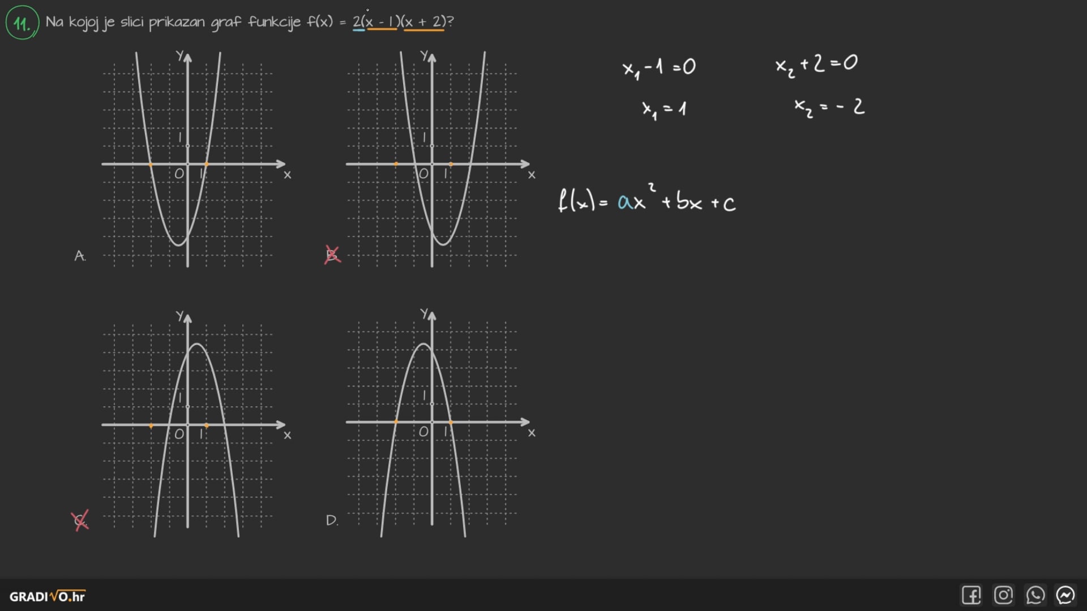This screenshot has height=611, width=1087.
Task: Click the GRADIVO.hr logo
Action: point(48,596)
